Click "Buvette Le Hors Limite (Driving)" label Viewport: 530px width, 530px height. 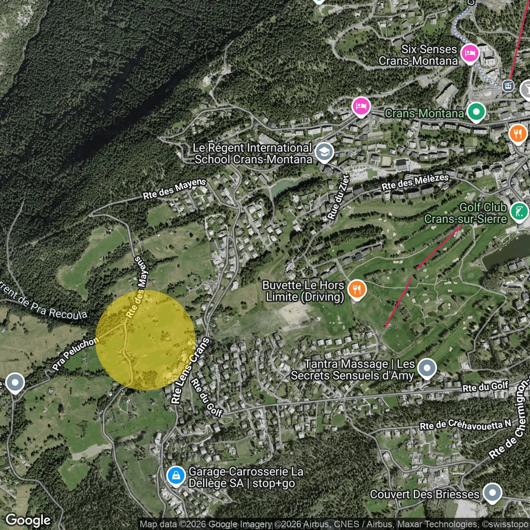pos(303,291)
